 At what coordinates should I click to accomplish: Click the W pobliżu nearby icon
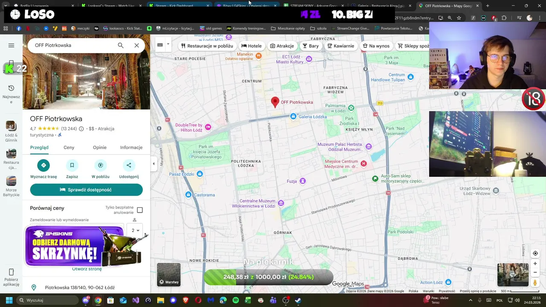coord(101,165)
